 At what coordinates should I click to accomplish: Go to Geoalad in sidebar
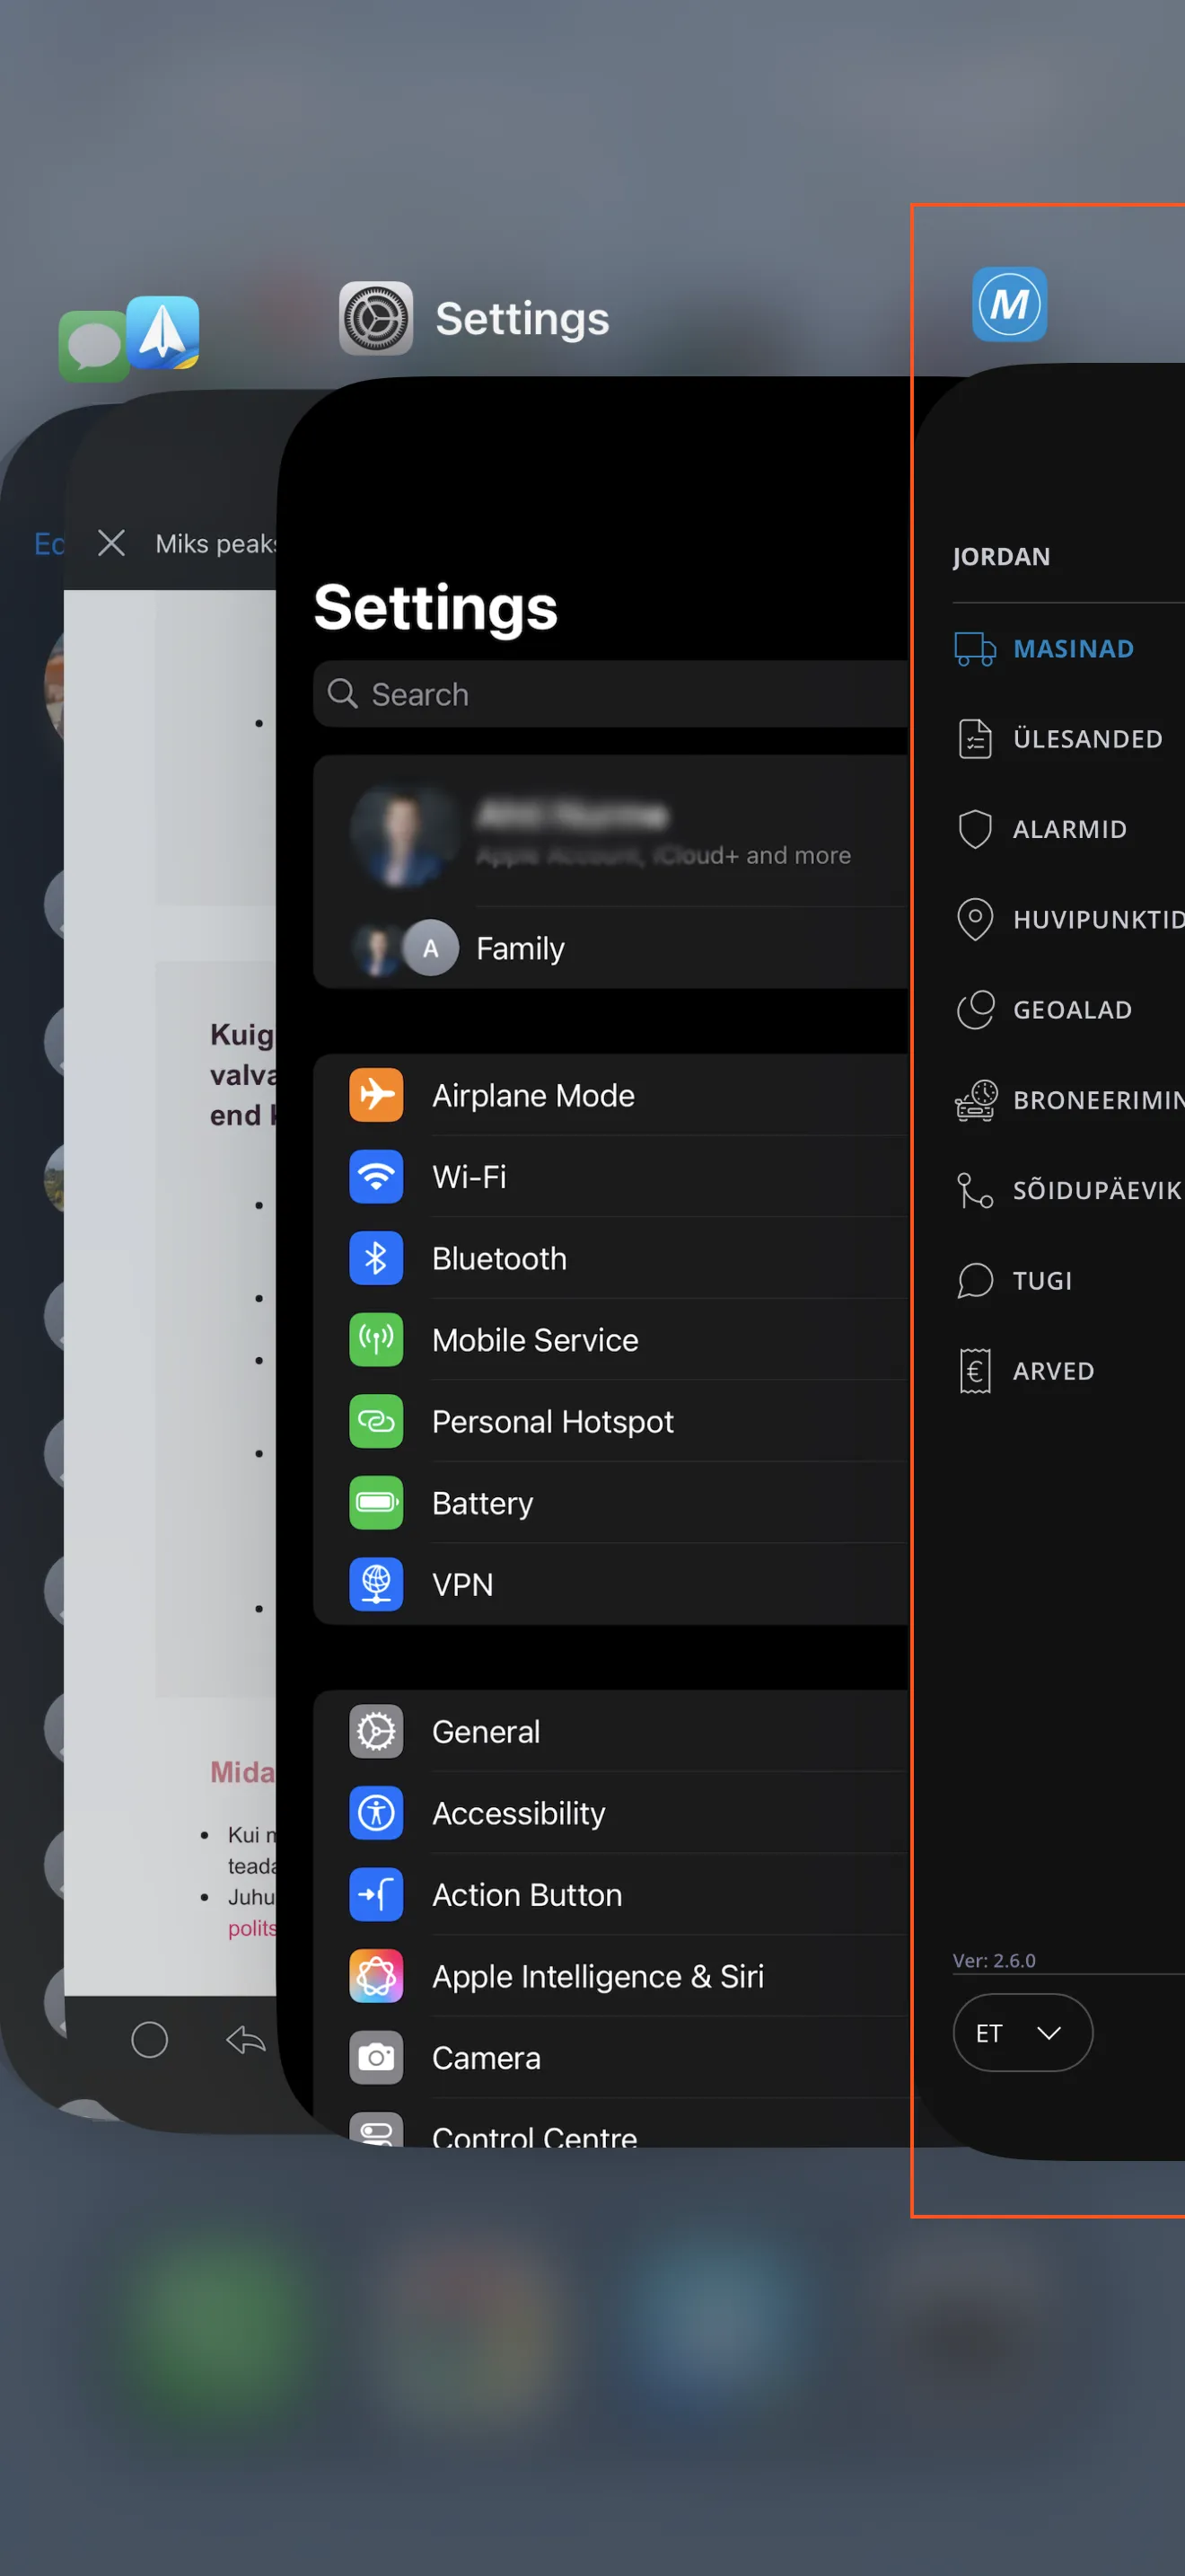pos(1071,1010)
